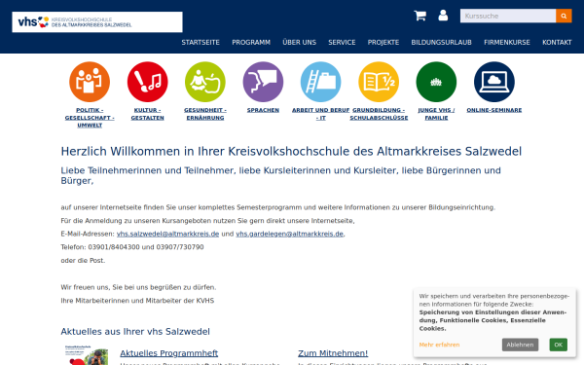Follow the Sprachen text link
The image size is (584, 365).
pyautogui.click(x=263, y=110)
